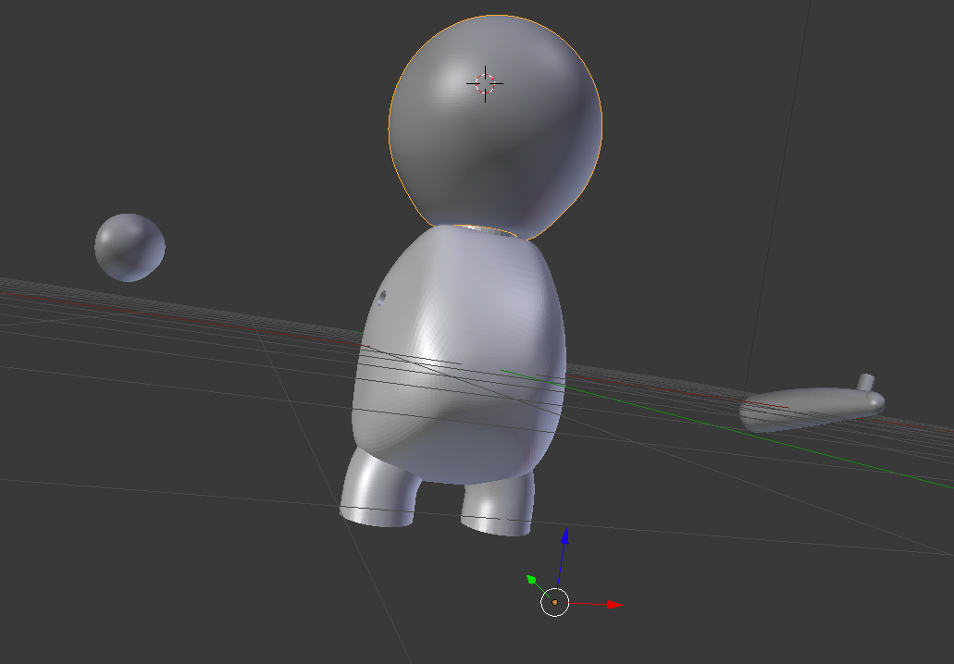954x664 pixels.
Task: Click the blue Z-axis manipulator arrow
Action: tap(565, 538)
